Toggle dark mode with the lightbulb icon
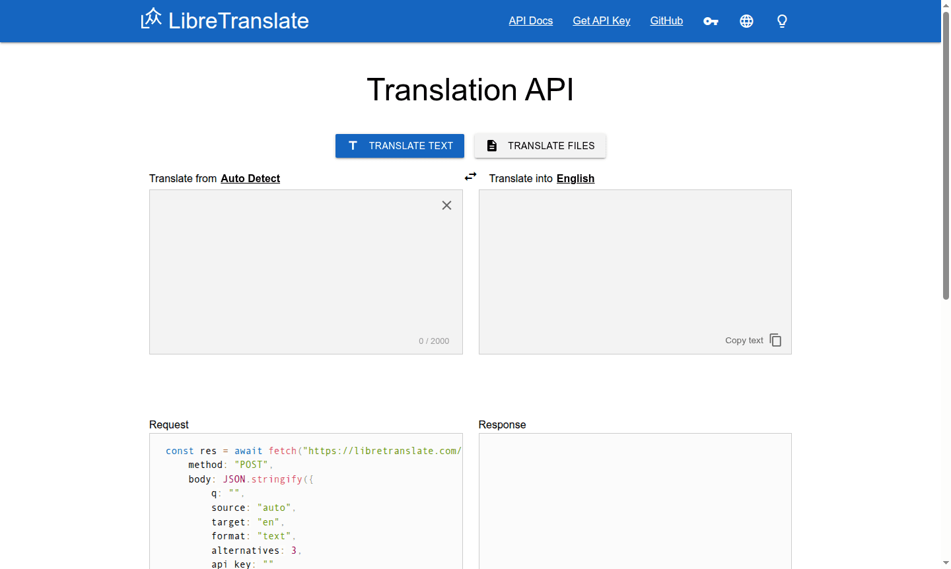Screen dimensions: 951x569 pos(782,21)
